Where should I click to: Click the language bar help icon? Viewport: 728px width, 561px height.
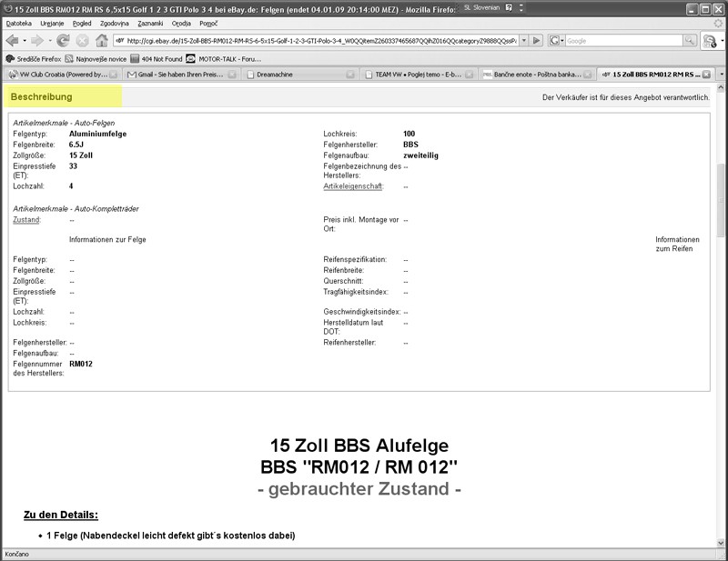click(509, 8)
